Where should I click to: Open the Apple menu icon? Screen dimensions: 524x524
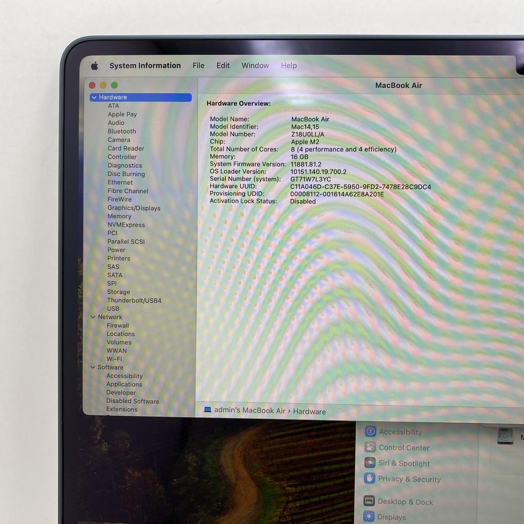click(x=95, y=66)
